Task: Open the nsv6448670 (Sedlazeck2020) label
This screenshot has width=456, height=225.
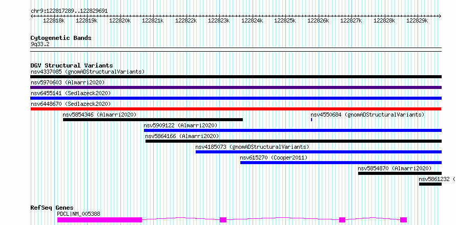Action: pyautogui.click(x=71, y=104)
